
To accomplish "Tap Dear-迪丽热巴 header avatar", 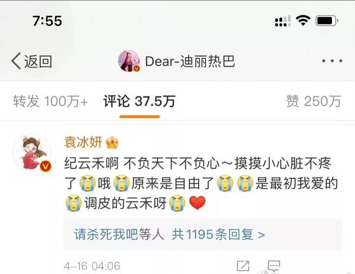I will click(x=129, y=61).
